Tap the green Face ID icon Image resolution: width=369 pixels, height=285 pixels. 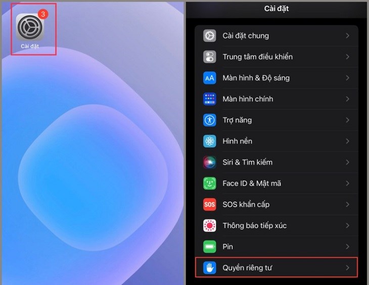(209, 183)
